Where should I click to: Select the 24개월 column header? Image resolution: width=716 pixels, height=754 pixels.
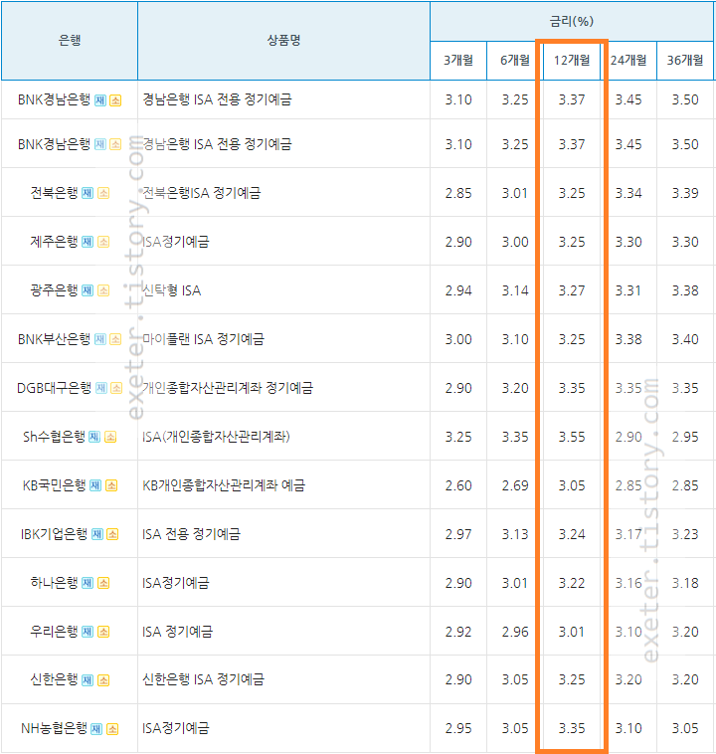[628, 61]
